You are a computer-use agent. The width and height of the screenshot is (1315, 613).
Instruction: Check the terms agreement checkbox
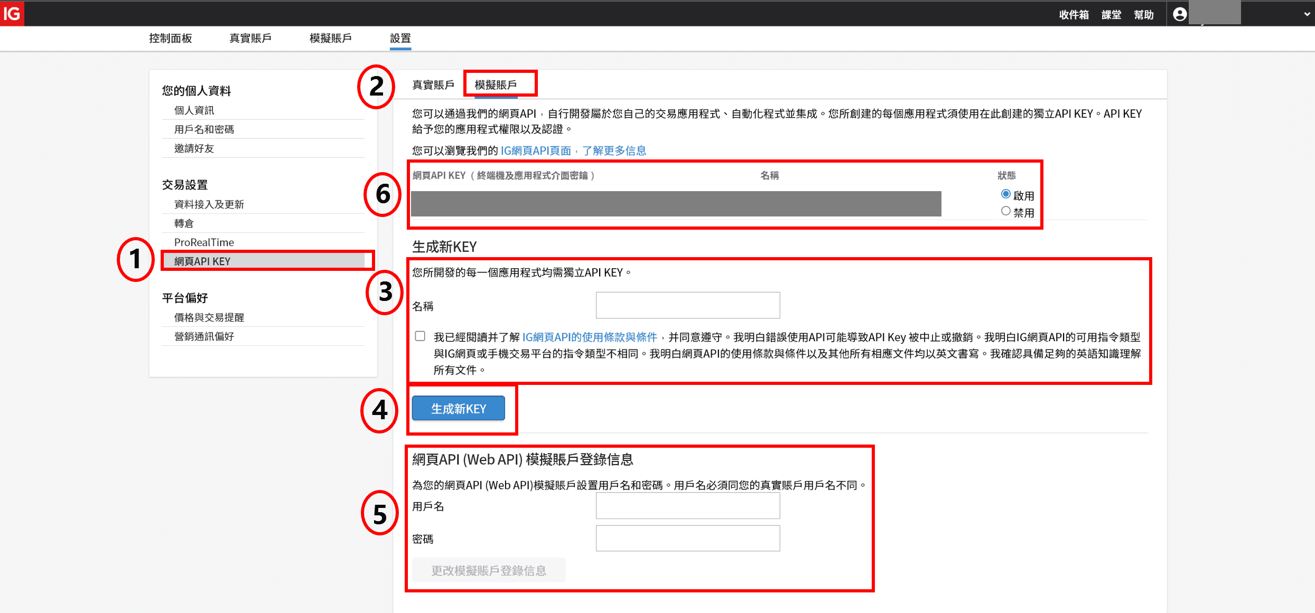[420, 336]
